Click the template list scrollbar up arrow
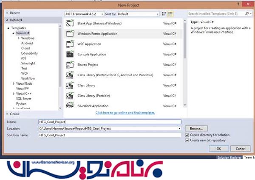This screenshot has height=180, width=255. click(185, 21)
